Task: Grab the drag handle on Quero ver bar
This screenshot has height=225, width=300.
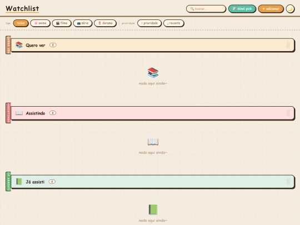Action: 288,45
